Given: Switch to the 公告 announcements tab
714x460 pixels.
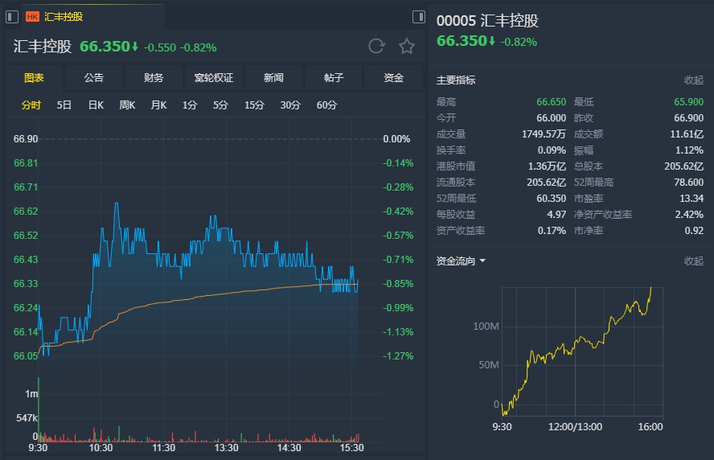Looking at the screenshot, I should (x=94, y=78).
